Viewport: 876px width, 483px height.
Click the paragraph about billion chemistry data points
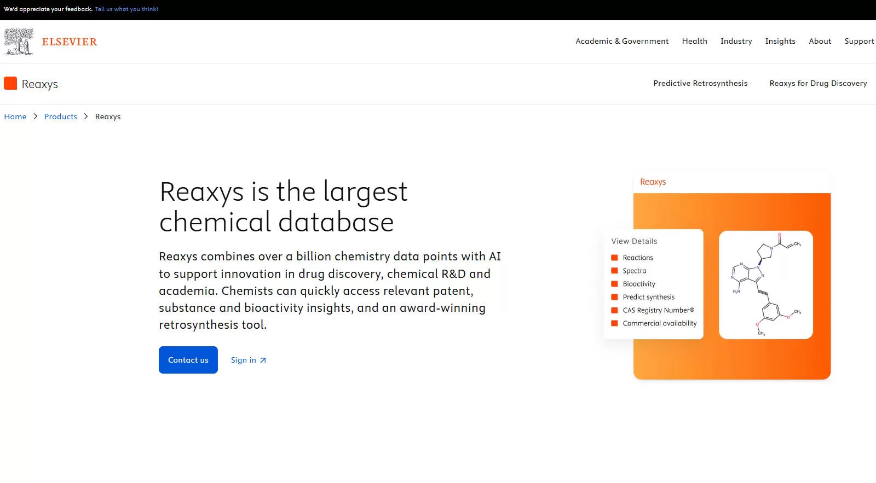[330, 290]
